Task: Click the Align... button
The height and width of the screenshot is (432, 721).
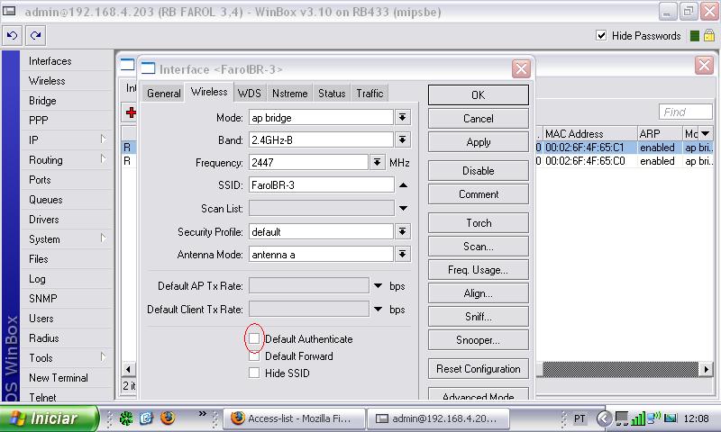Action: (479, 293)
